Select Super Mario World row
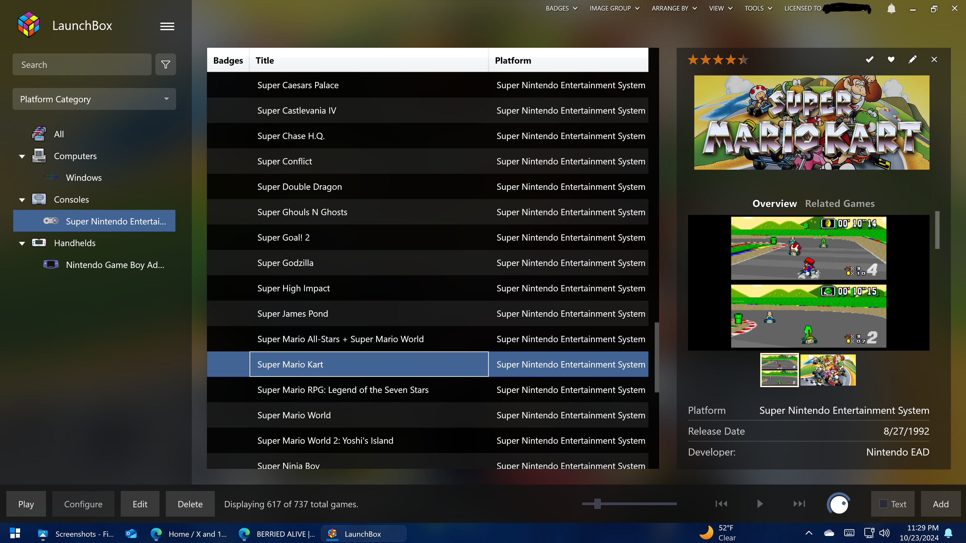The height and width of the screenshot is (543, 966). coord(427,415)
